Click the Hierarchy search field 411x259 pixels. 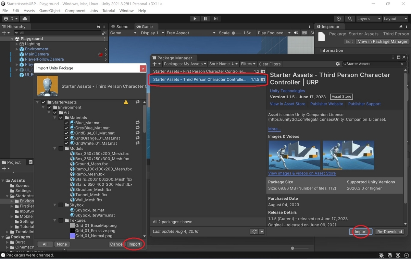pyautogui.click(x=57, y=33)
